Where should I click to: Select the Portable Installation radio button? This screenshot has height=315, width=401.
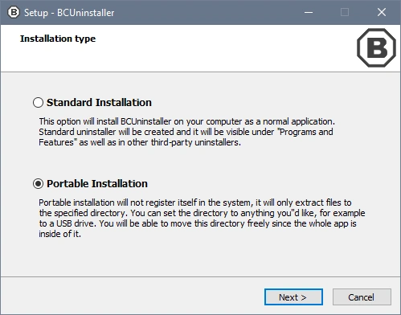coord(38,184)
